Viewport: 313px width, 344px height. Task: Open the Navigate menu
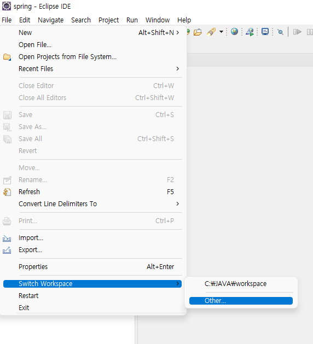point(51,20)
